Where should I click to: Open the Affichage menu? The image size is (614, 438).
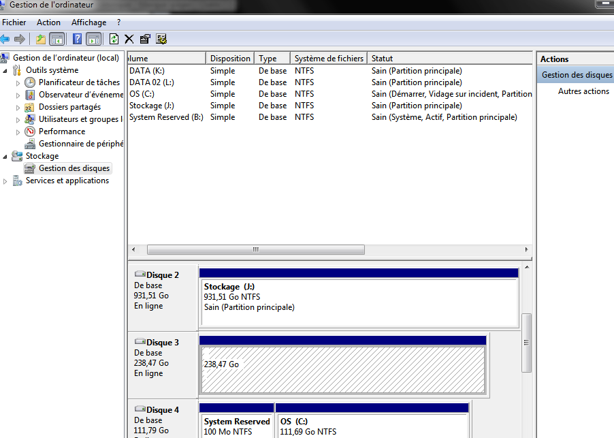pyautogui.click(x=88, y=22)
